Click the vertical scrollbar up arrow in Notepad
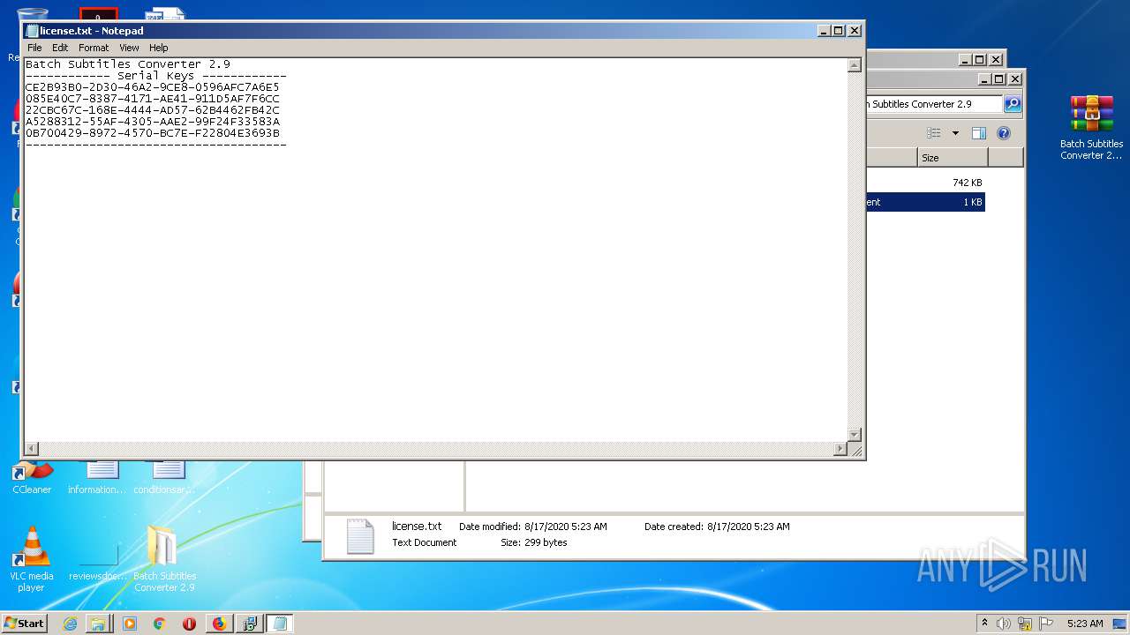 (854, 64)
